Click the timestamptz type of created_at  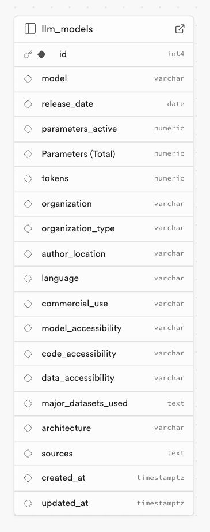161,478
